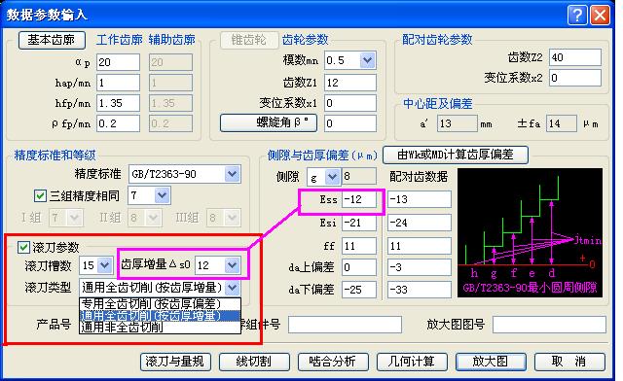Click the ±fa deviation field
Image resolution: width=623 pixels, height=381 pixels.
(x=561, y=123)
